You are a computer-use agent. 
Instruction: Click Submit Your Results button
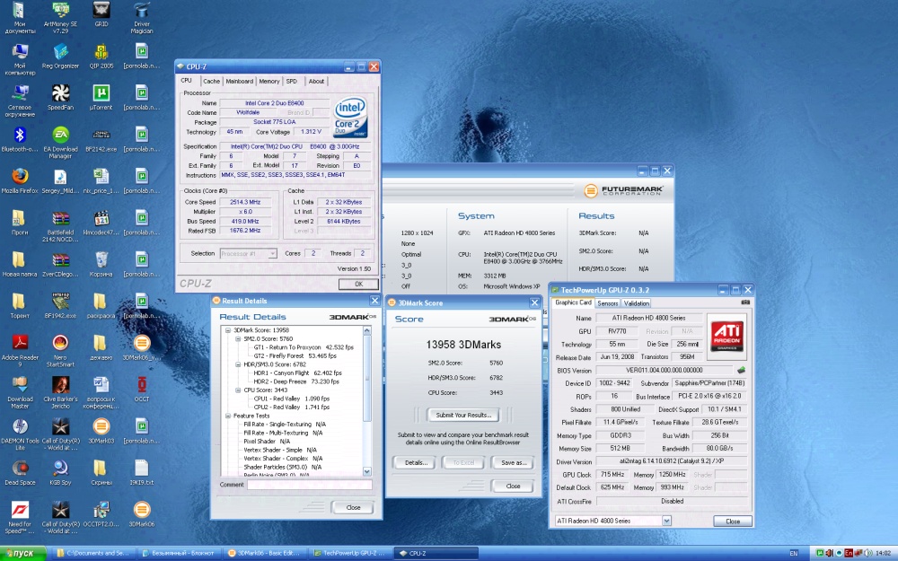coord(462,415)
